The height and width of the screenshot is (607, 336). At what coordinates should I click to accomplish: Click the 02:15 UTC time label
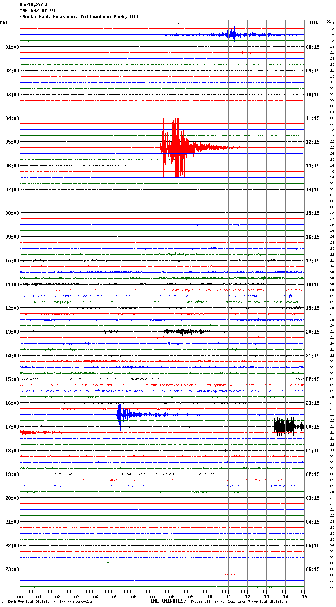(313, 474)
